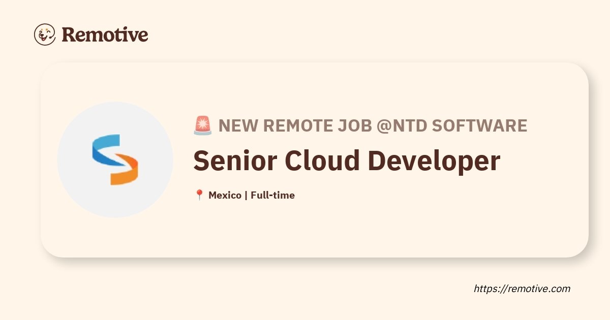Select the "Full-time" job type label
The image size is (610, 320).
click(x=272, y=195)
